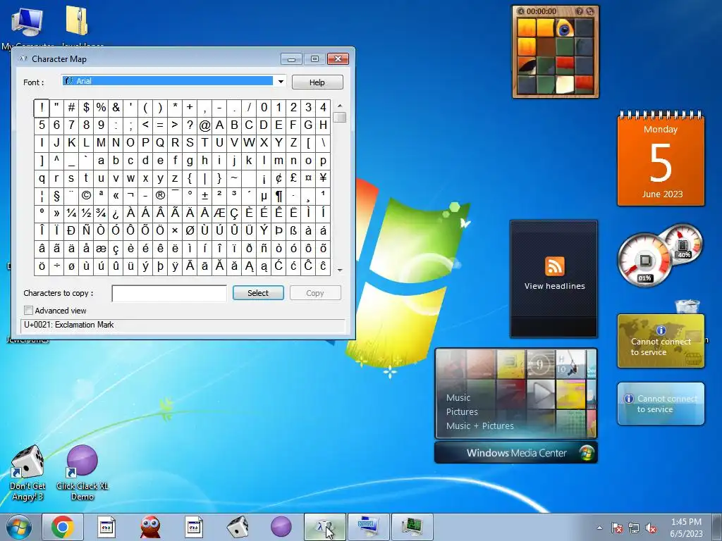The image size is (722, 541).
Task: Click the Character Map taskbar button
Action: (324, 527)
